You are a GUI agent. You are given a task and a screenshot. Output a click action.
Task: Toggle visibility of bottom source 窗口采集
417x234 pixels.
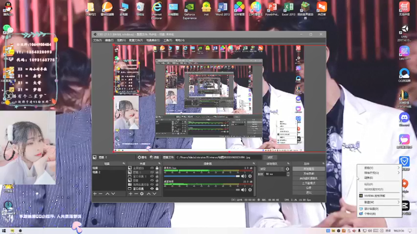pyautogui.click(x=152, y=189)
